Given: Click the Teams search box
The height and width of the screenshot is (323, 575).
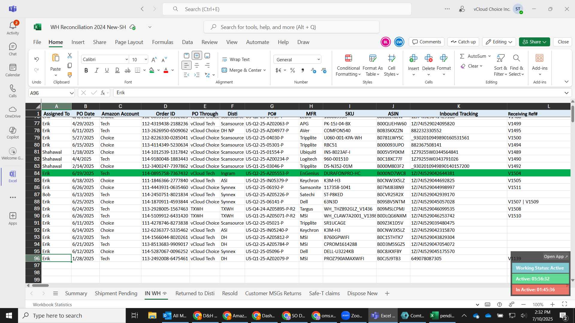Looking at the screenshot, I should pyautogui.click(x=287, y=9).
